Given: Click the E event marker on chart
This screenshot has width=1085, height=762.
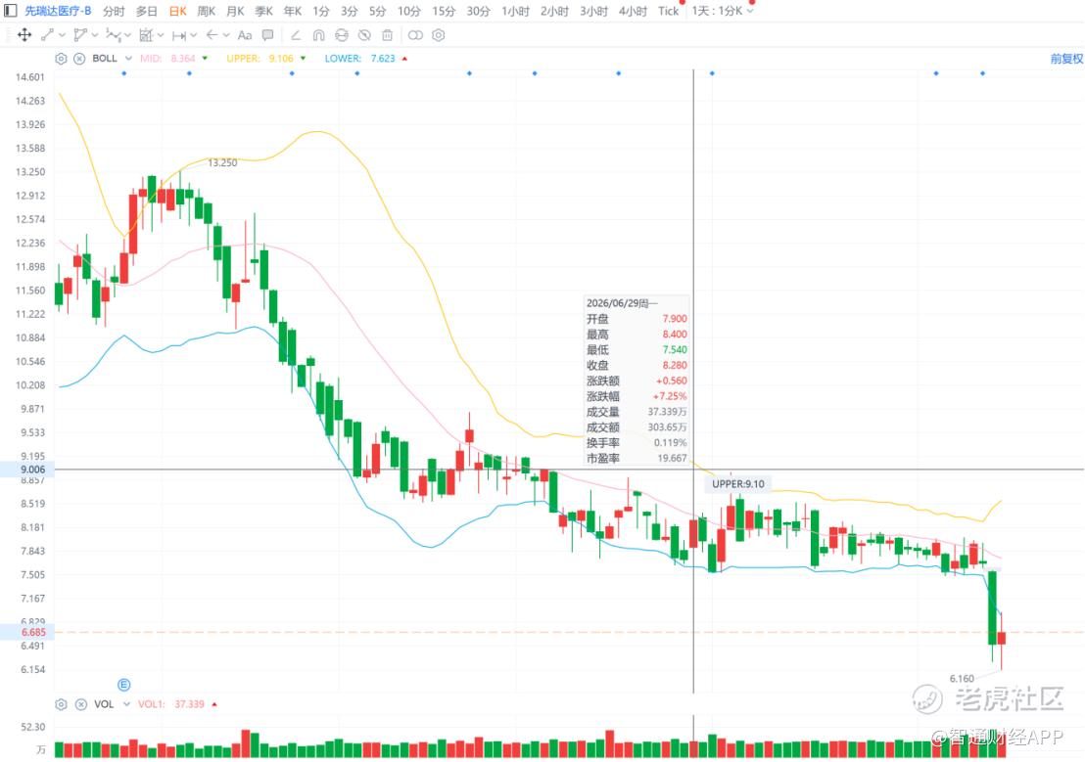Looking at the screenshot, I should (x=123, y=685).
